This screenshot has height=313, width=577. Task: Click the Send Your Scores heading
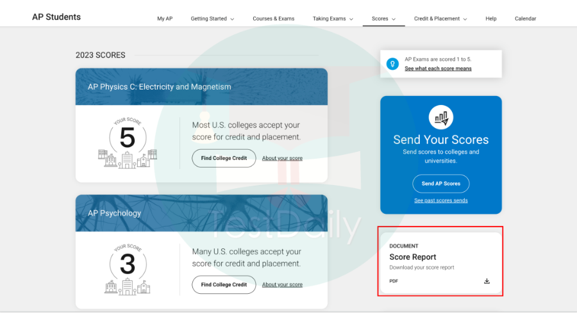[x=441, y=140]
